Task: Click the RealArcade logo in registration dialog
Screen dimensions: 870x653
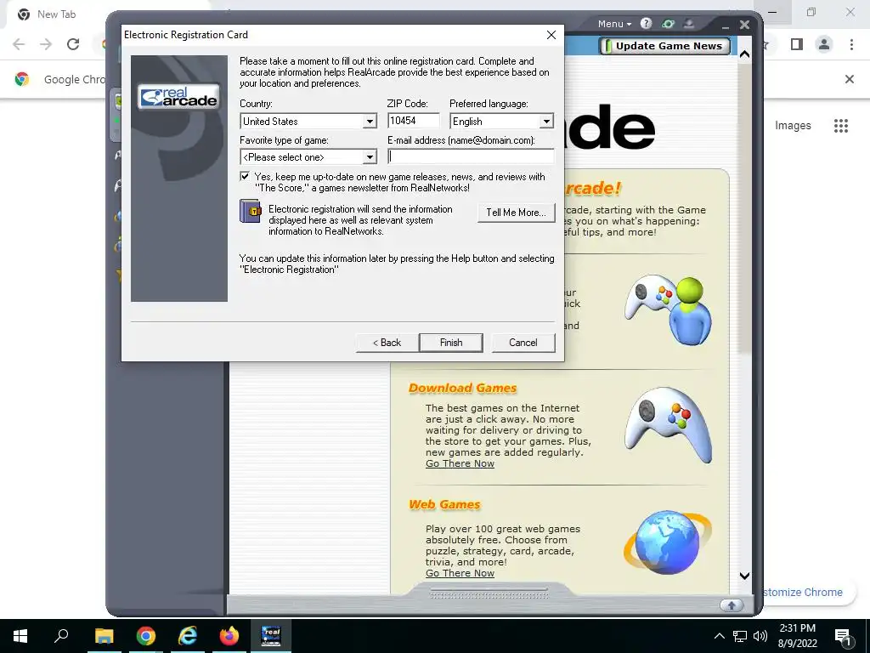Action: click(x=178, y=97)
